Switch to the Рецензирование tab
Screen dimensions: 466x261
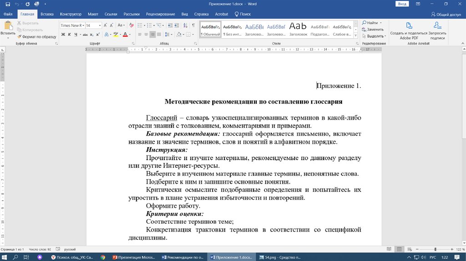[x=161, y=14]
